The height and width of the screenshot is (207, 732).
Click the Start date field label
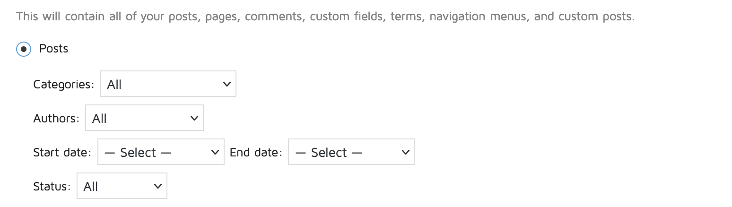(x=62, y=153)
